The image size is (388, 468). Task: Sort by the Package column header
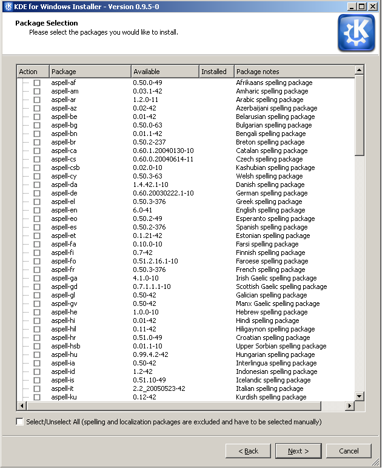tap(90, 72)
